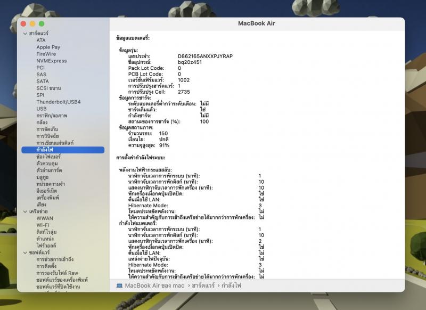The width and height of the screenshot is (426, 310).
Task: Open the SCSI ขนาน entry
Action: 48,88
